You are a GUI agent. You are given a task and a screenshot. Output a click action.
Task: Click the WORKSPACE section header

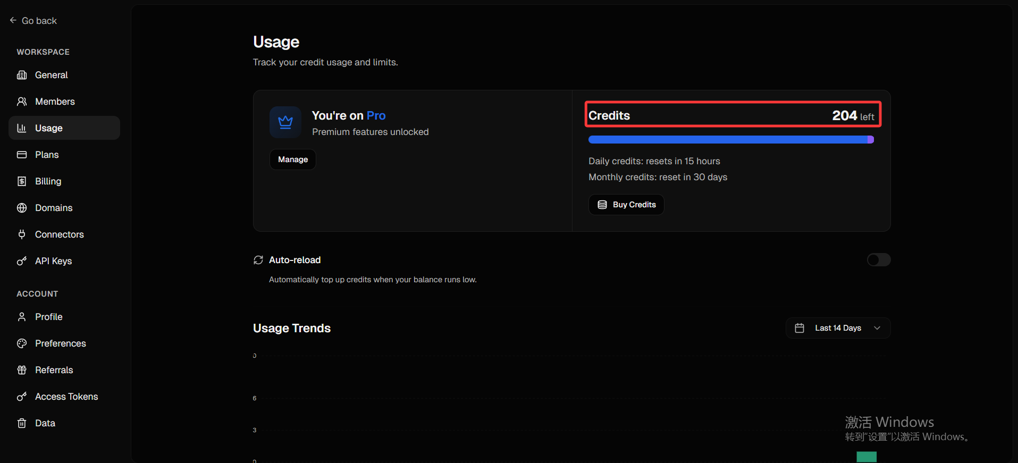click(x=43, y=52)
